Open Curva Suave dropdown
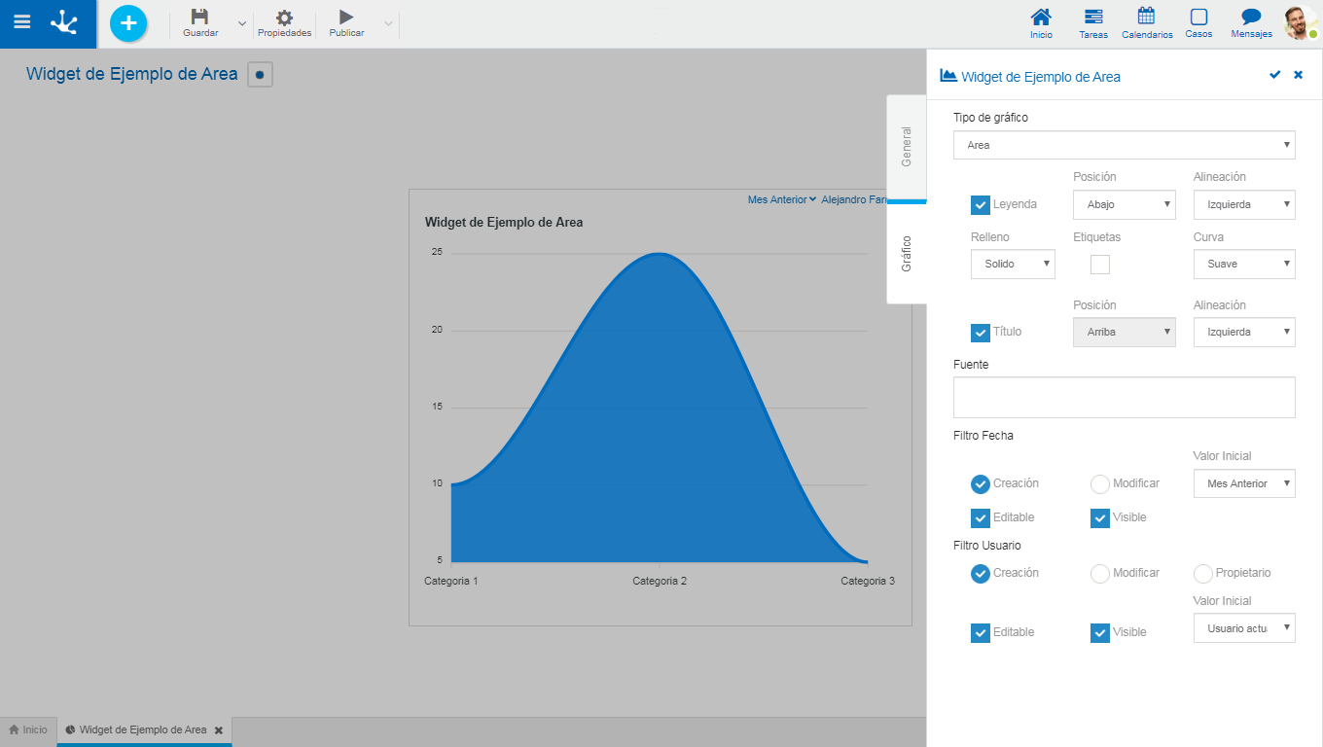This screenshot has height=747, width=1323. 1244,264
